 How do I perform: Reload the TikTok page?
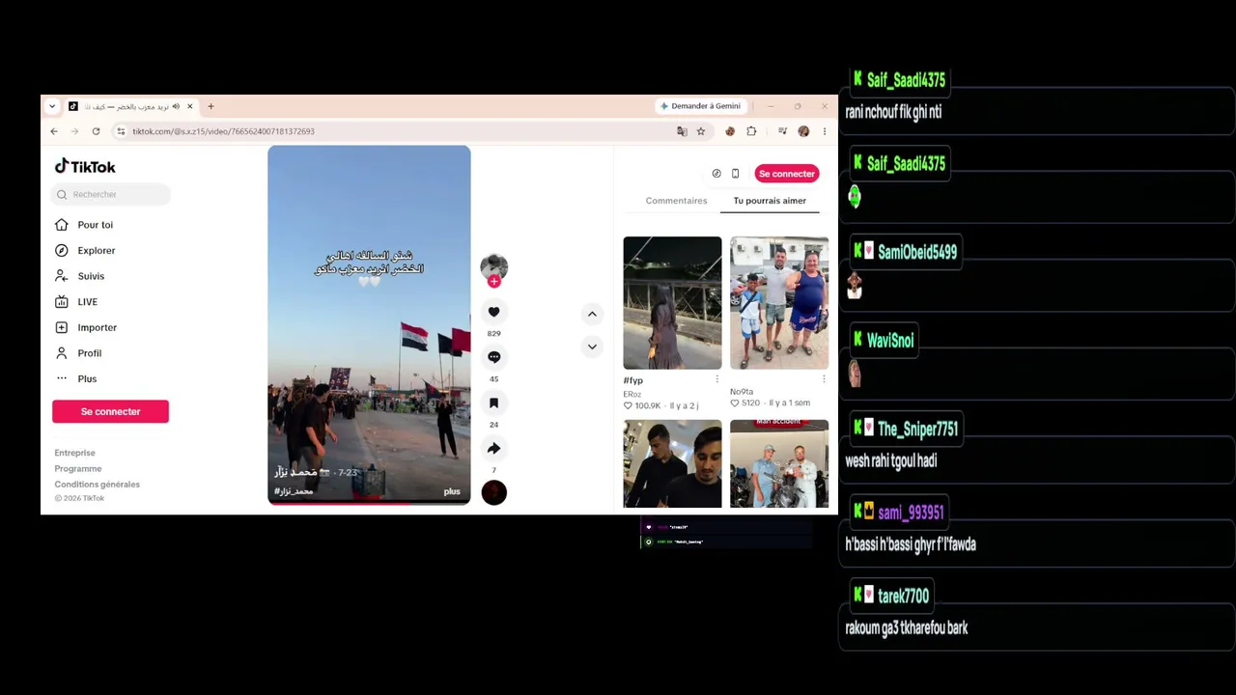(x=96, y=131)
